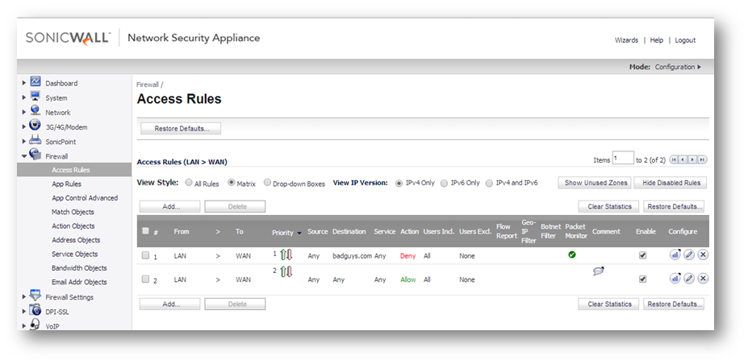Click the statistics icon for rule 1
Image resolution: width=748 pixels, height=364 pixels.
coord(675,254)
